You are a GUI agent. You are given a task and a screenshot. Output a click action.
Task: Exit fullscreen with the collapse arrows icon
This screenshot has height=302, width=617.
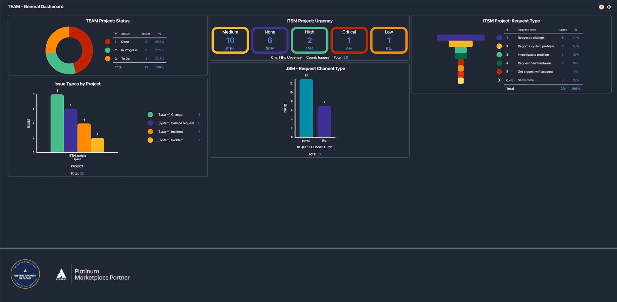[609, 7]
